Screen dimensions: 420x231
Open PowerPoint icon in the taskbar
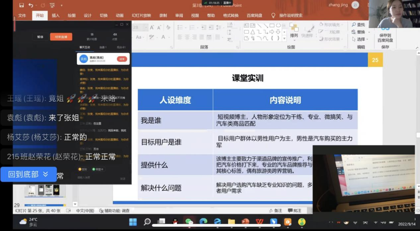[245, 222]
